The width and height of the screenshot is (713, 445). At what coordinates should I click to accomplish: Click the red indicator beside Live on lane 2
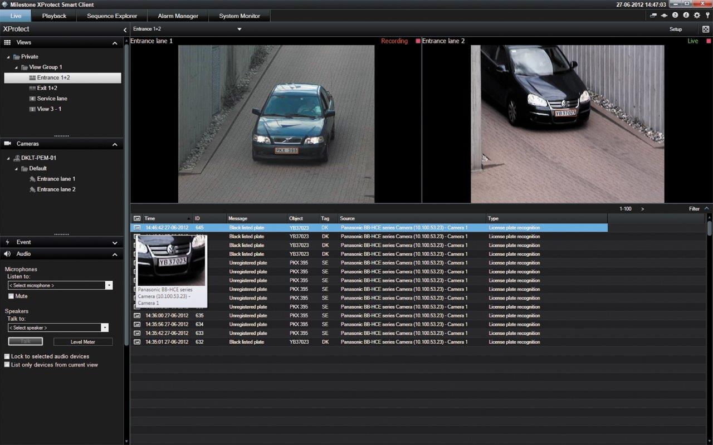pyautogui.click(x=709, y=41)
